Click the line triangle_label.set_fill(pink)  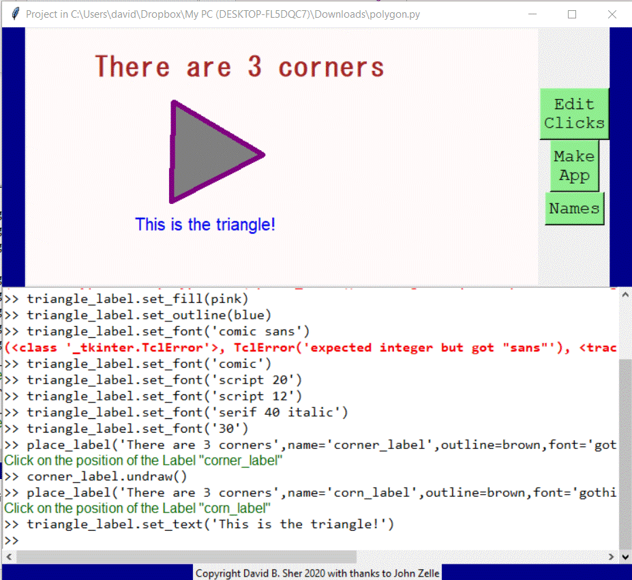[126, 299]
